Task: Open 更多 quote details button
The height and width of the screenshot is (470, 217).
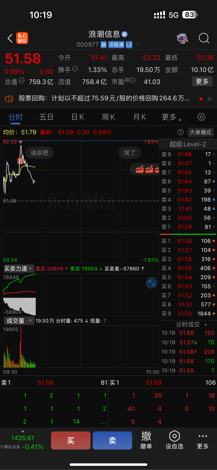Action: (202, 82)
